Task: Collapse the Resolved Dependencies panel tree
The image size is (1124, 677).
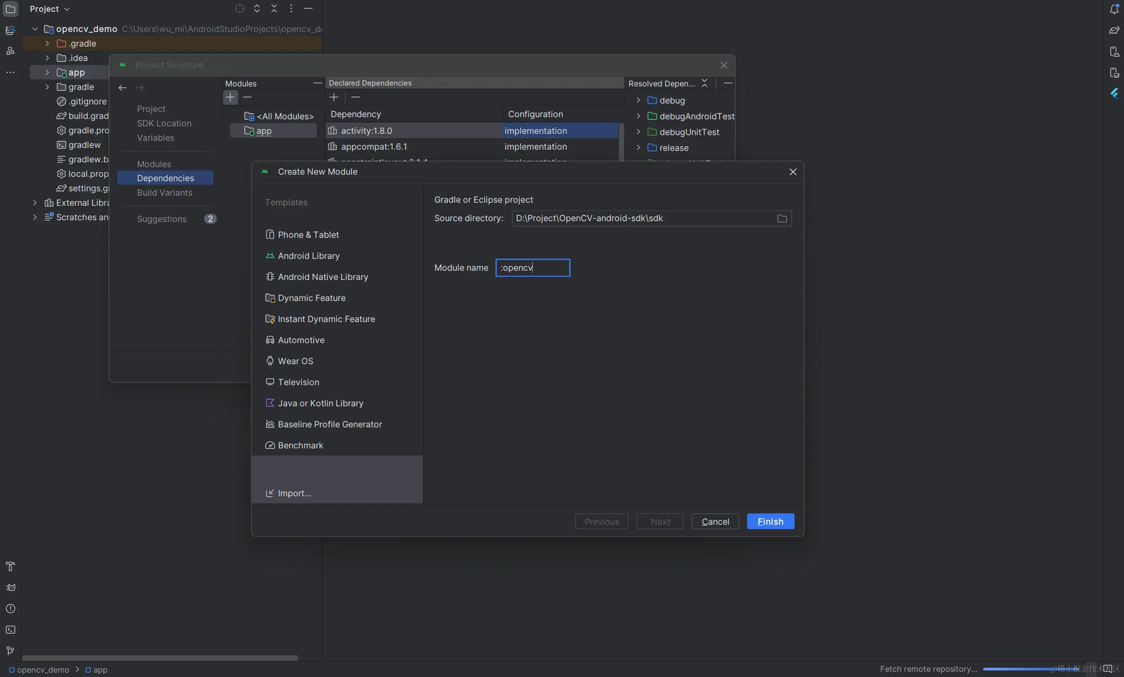Action: coord(705,83)
